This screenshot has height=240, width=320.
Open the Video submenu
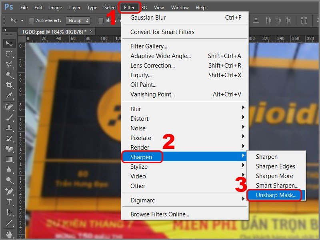point(185,176)
